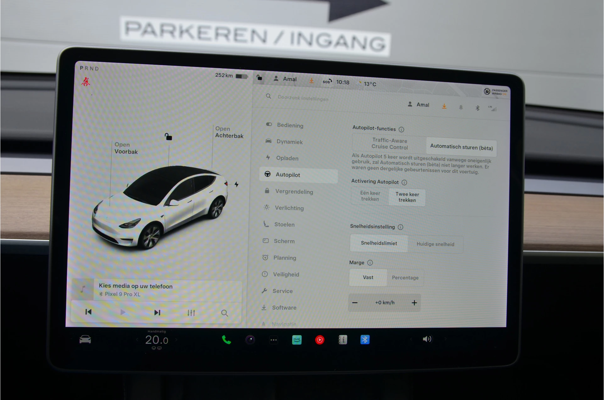Open the Service section in the sidebar
604x400 pixels.
(282, 291)
